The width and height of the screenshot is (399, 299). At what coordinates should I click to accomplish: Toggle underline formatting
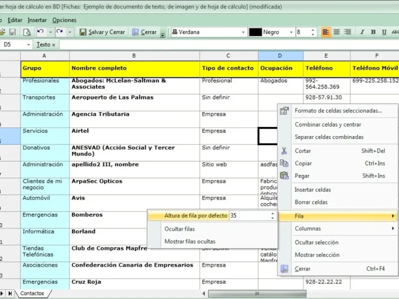pos(384,32)
